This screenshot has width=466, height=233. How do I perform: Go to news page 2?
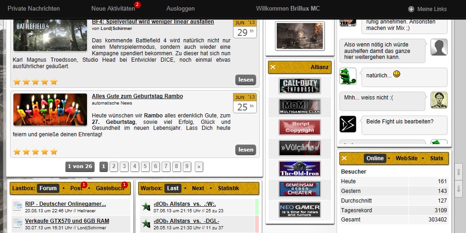pos(114,166)
